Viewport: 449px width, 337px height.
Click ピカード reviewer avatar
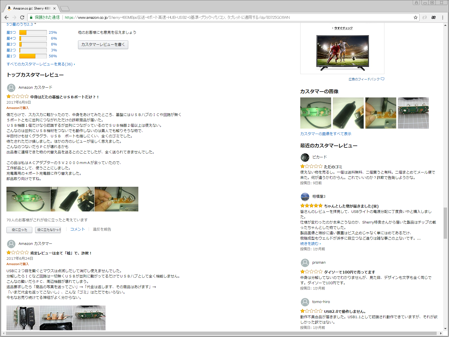305,158
